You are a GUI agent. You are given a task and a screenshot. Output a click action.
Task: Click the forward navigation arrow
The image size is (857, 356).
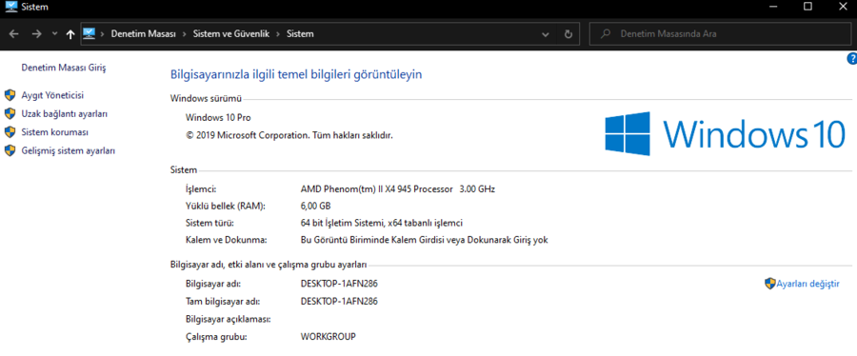pos(36,34)
